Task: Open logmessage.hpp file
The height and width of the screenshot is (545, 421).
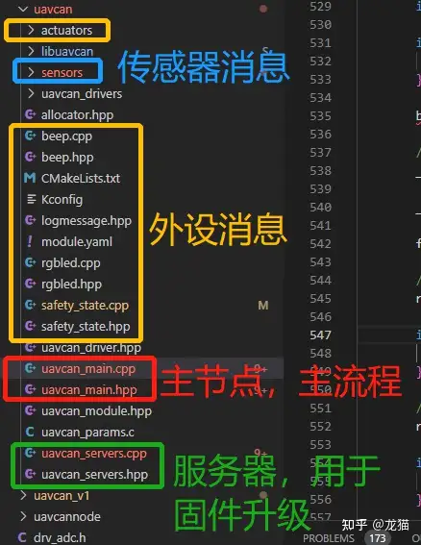Action: (x=87, y=221)
